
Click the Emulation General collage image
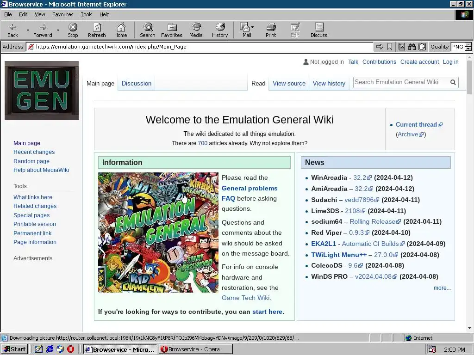point(158,233)
